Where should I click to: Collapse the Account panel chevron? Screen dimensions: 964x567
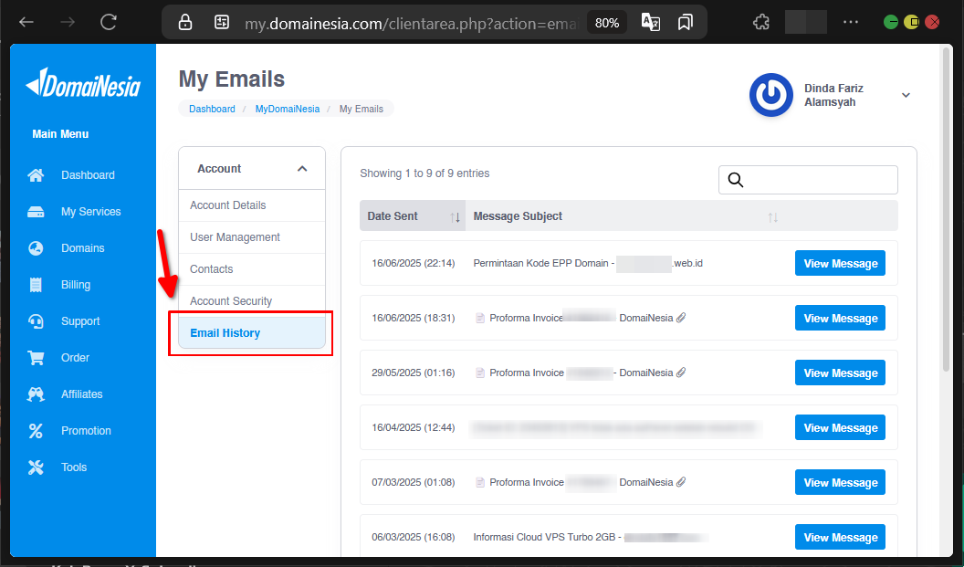[302, 169]
